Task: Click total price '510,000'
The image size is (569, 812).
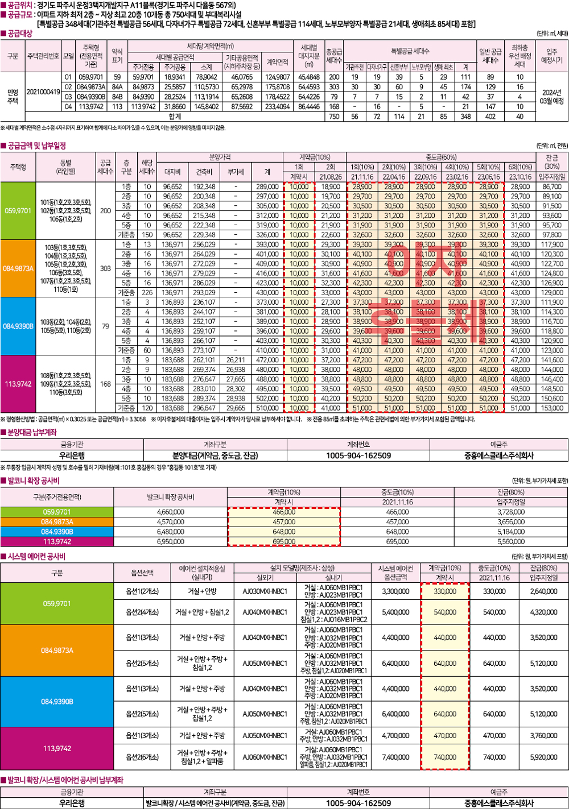Action: pos(267,408)
